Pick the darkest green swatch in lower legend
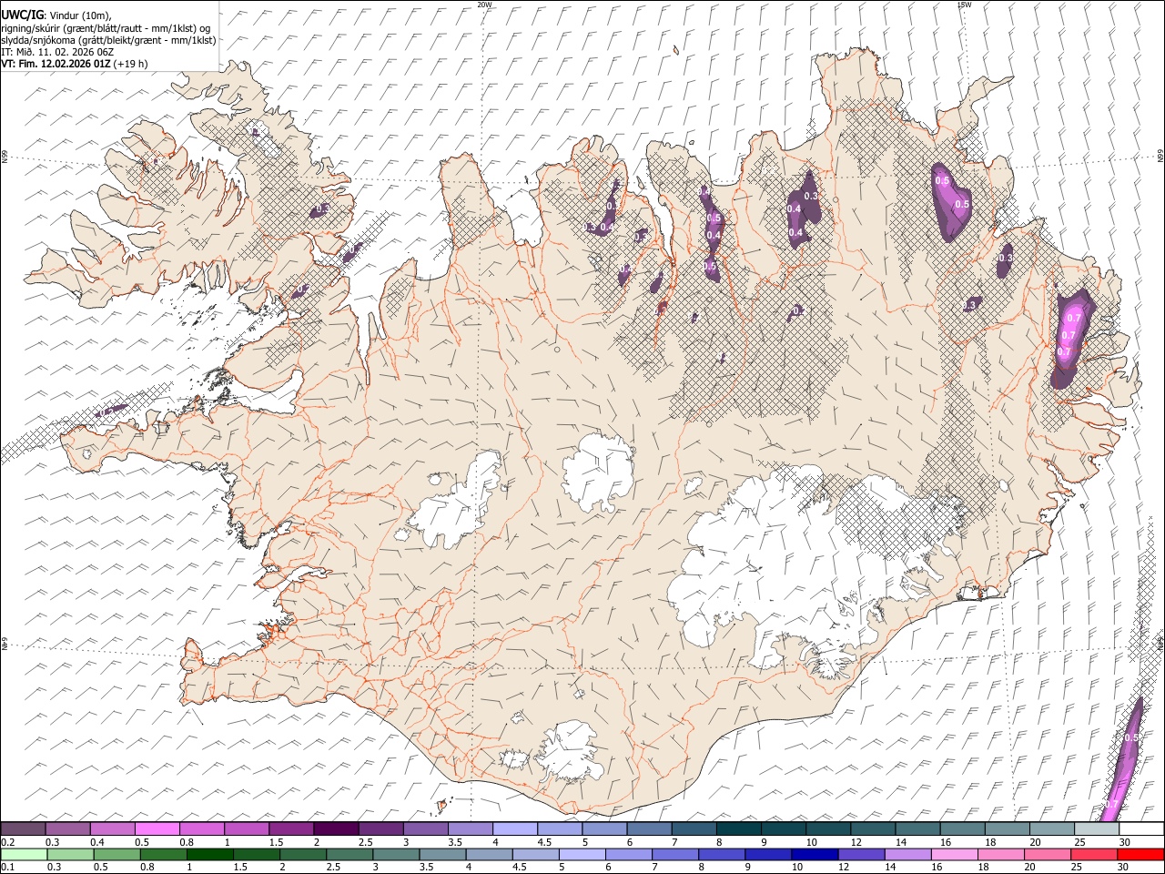 point(209,854)
